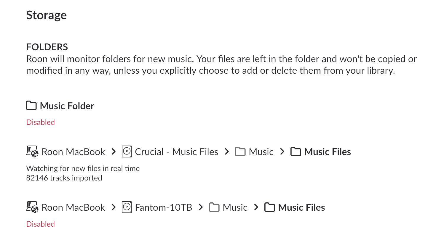
Task: Click the chevron right after Crucial - Music Files
Action: click(x=227, y=151)
